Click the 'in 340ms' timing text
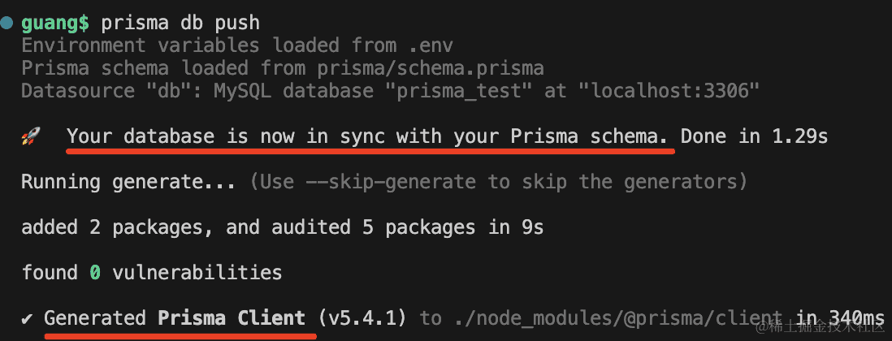The width and height of the screenshot is (892, 341). pos(841,318)
